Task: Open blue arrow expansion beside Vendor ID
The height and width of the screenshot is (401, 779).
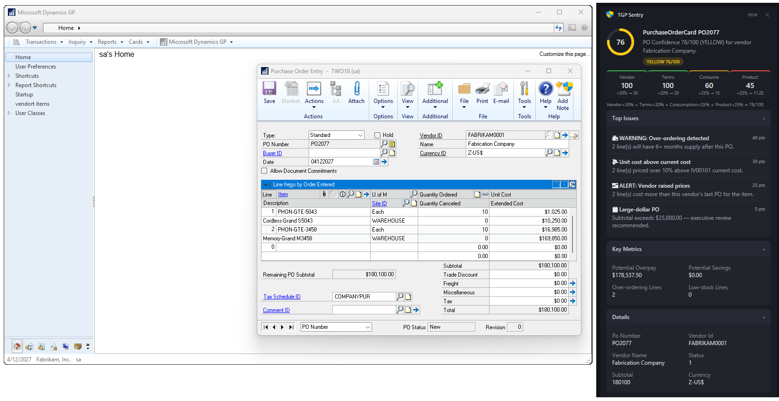Action: click(565, 135)
